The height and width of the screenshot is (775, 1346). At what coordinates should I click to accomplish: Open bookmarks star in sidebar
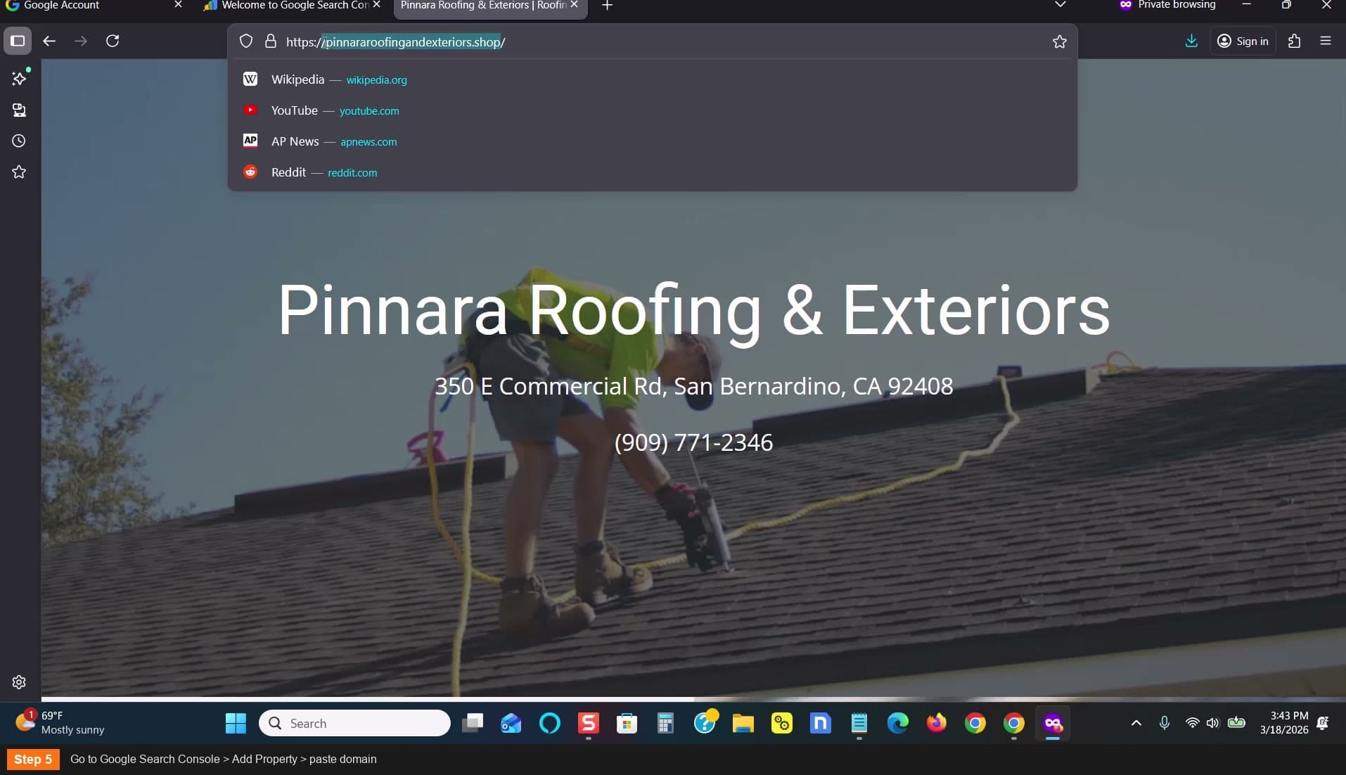(19, 172)
